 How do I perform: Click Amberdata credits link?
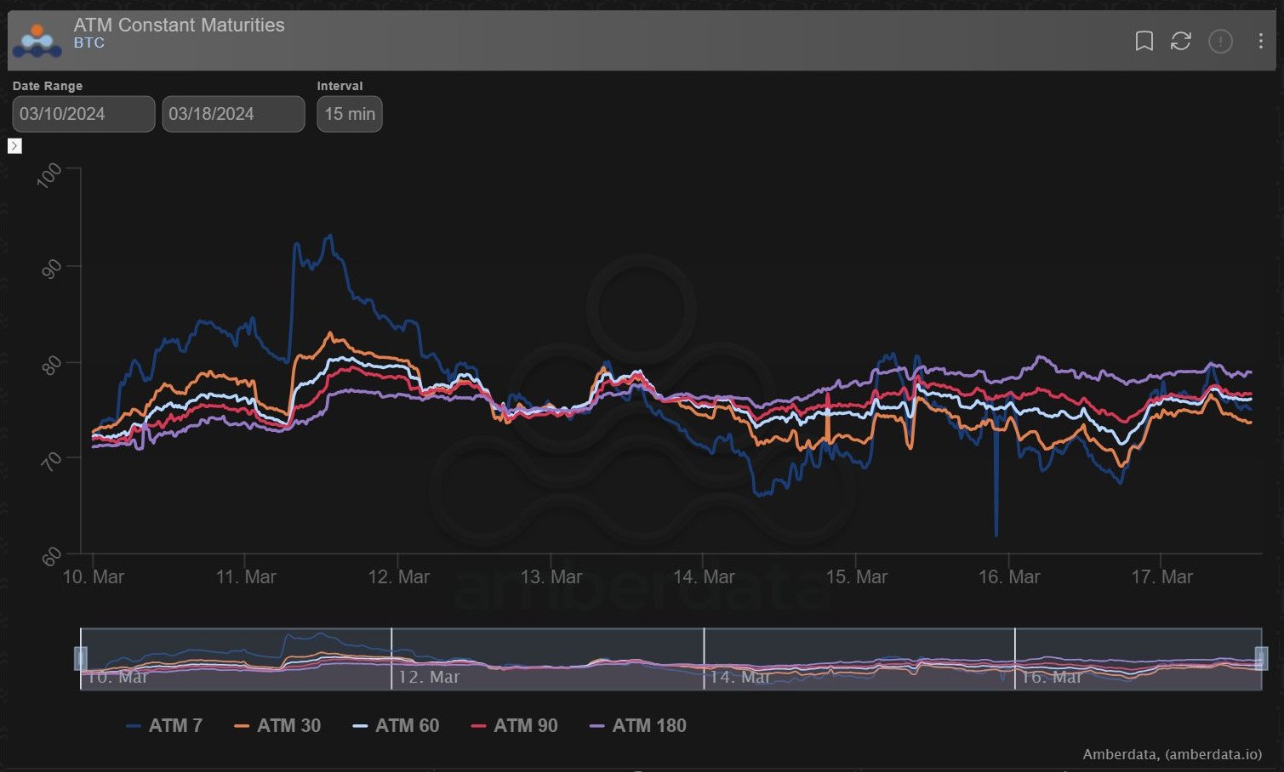1172,754
